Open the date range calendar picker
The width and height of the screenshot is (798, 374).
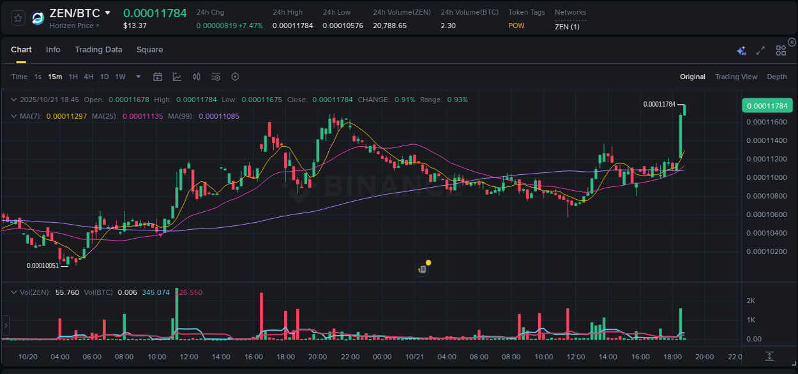click(x=158, y=77)
